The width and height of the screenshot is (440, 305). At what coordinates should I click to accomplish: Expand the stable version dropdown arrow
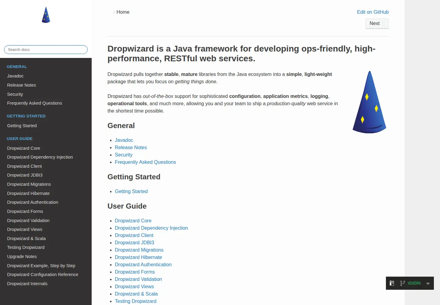point(428,283)
